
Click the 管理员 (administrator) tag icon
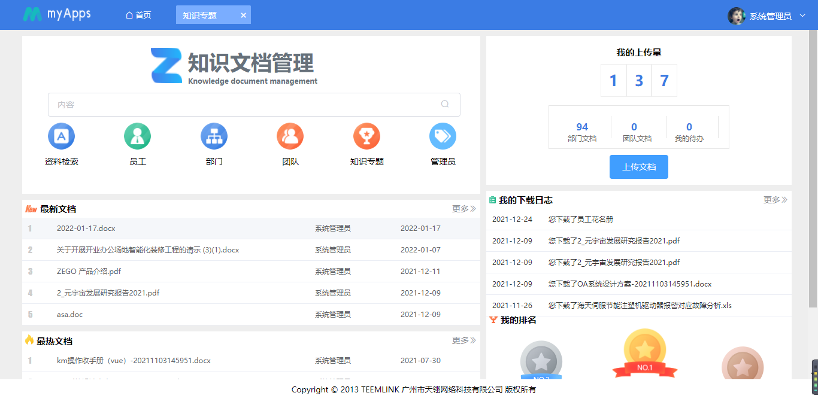443,136
